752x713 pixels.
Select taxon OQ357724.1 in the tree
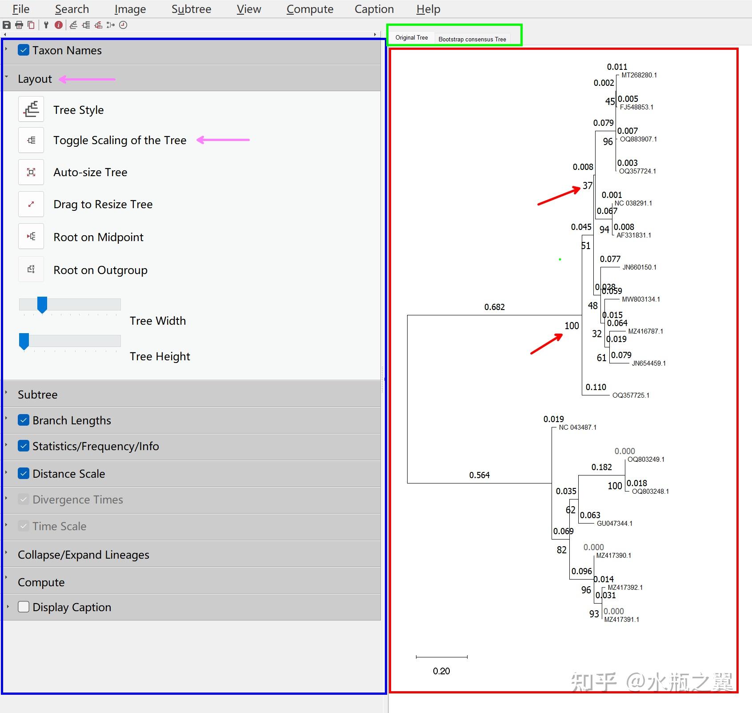point(637,171)
